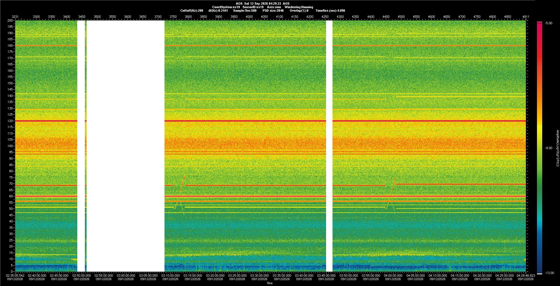Click the 03:10:00.000 time axis label
This screenshot has width=560, height=286.
tap(171, 275)
